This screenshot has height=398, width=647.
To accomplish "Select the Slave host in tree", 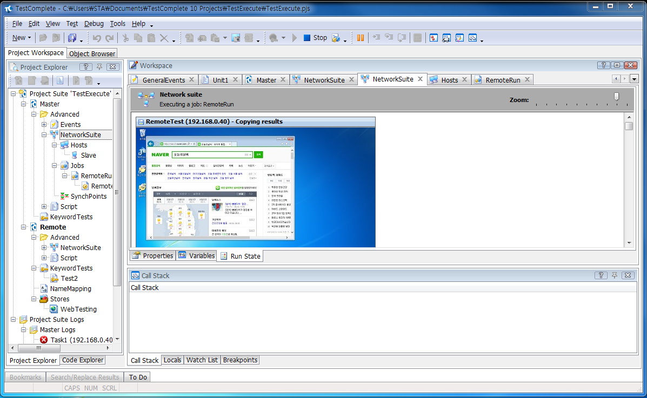I will pos(88,156).
